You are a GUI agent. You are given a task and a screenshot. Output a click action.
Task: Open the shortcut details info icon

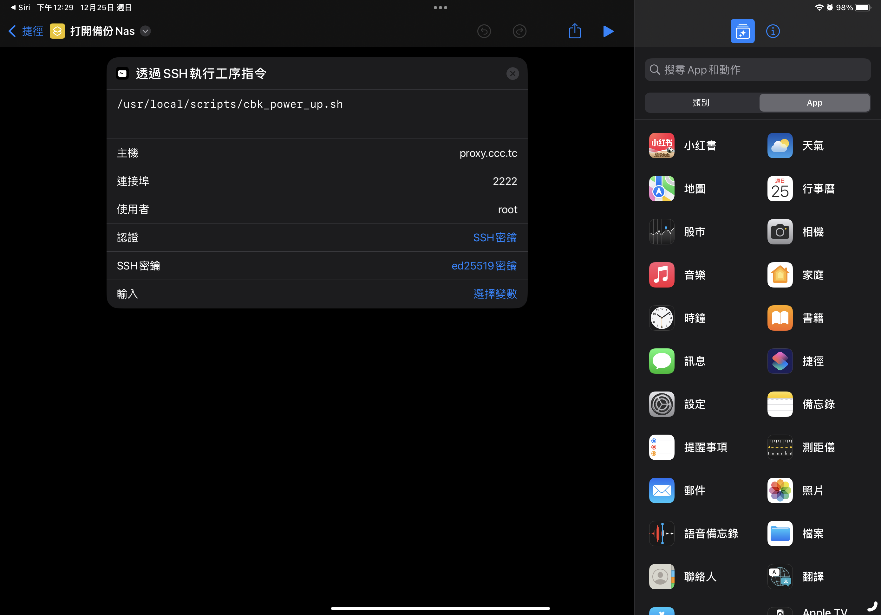click(x=773, y=31)
